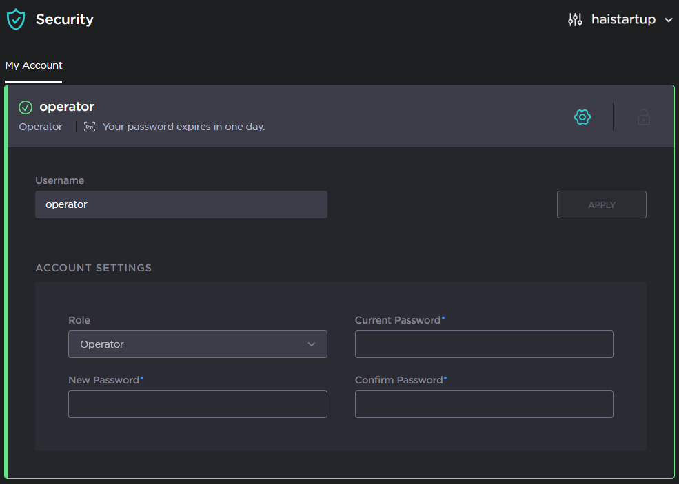Click the haistartup device name
The width and height of the screenshot is (679, 484).
point(623,20)
